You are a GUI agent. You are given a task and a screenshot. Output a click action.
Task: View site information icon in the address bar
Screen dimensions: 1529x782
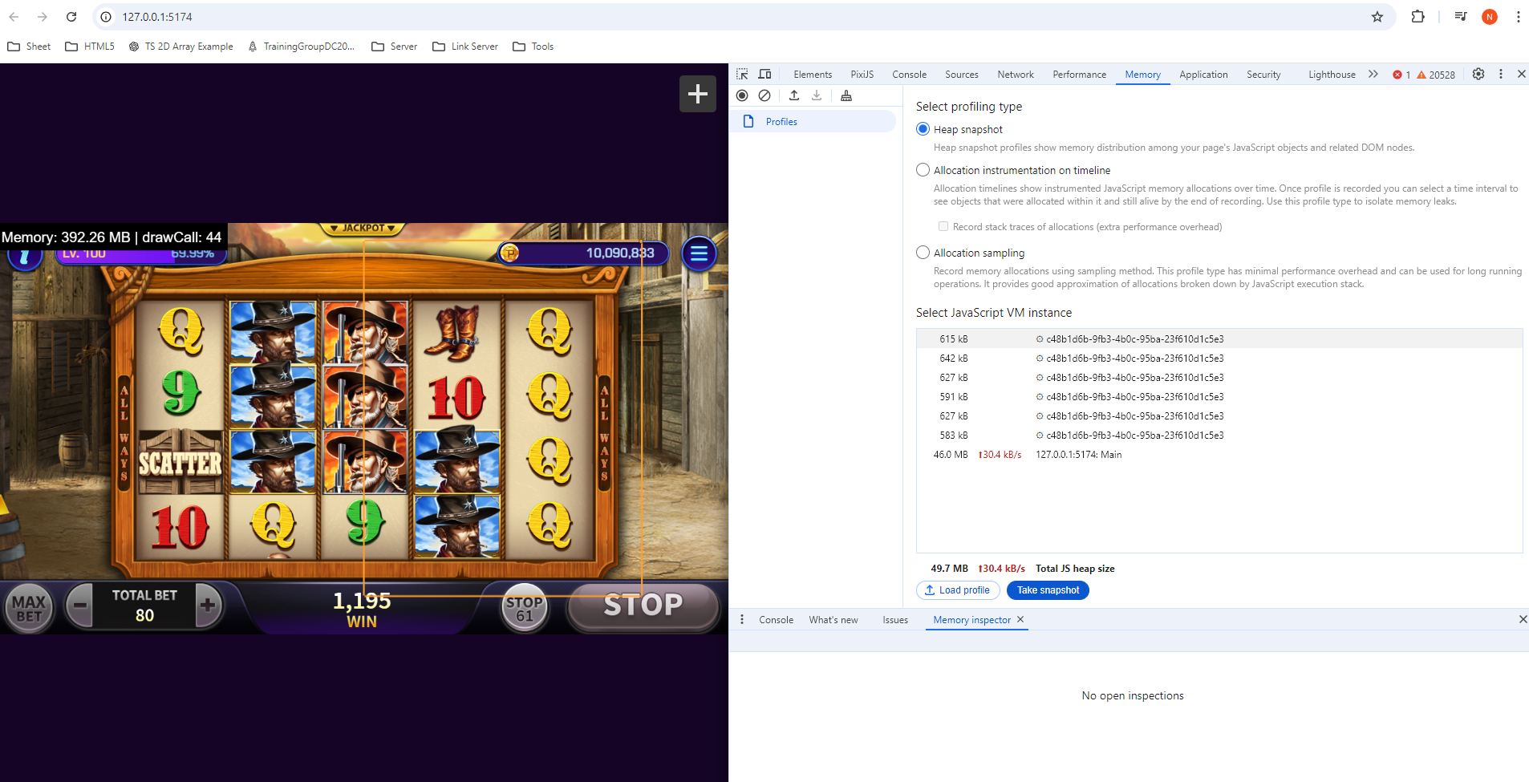coord(106,17)
